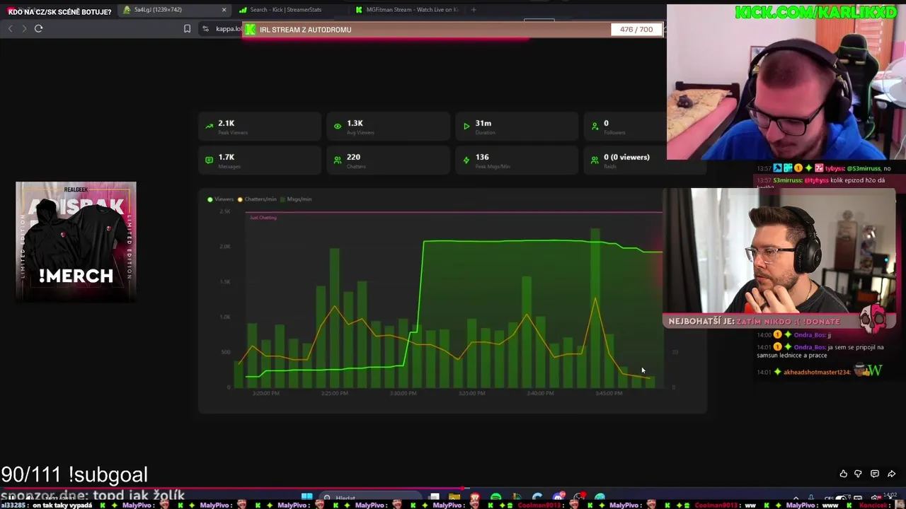This screenshot has width=906, height=509.
Task: Click the IRL STREAM Z AUTODROMU goal bar
Action: (x=454, y=30)
